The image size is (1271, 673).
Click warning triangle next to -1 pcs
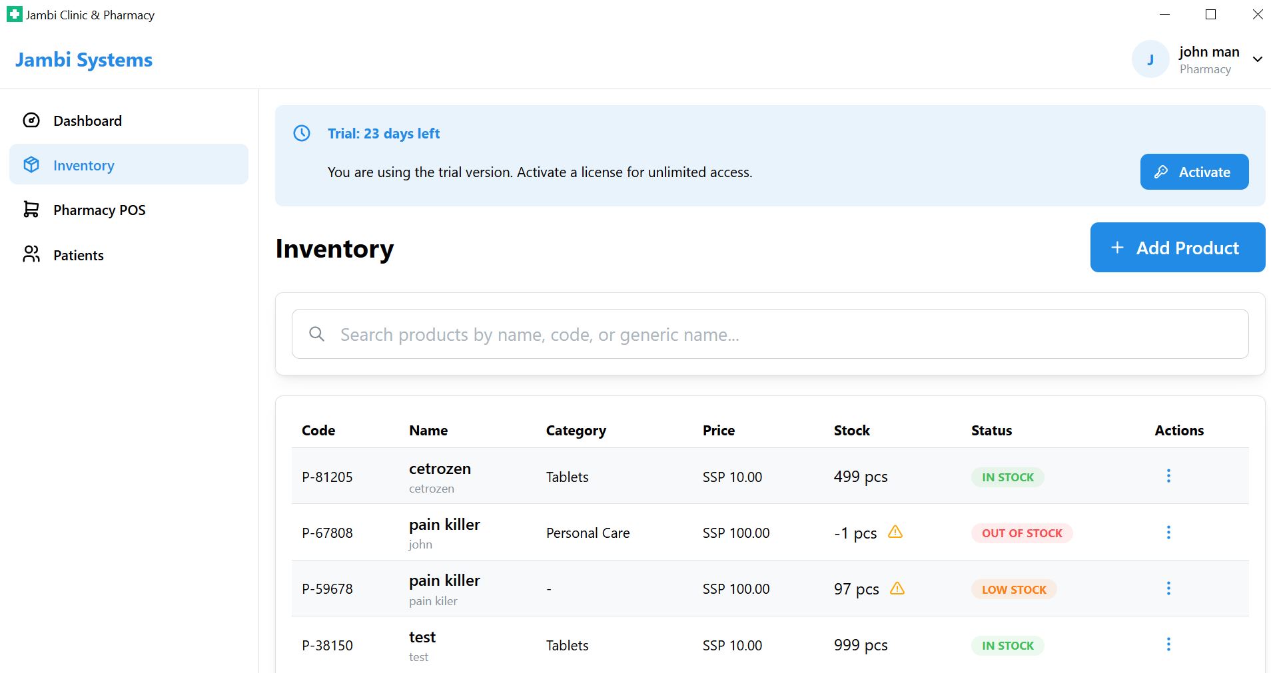pos(895,532)
